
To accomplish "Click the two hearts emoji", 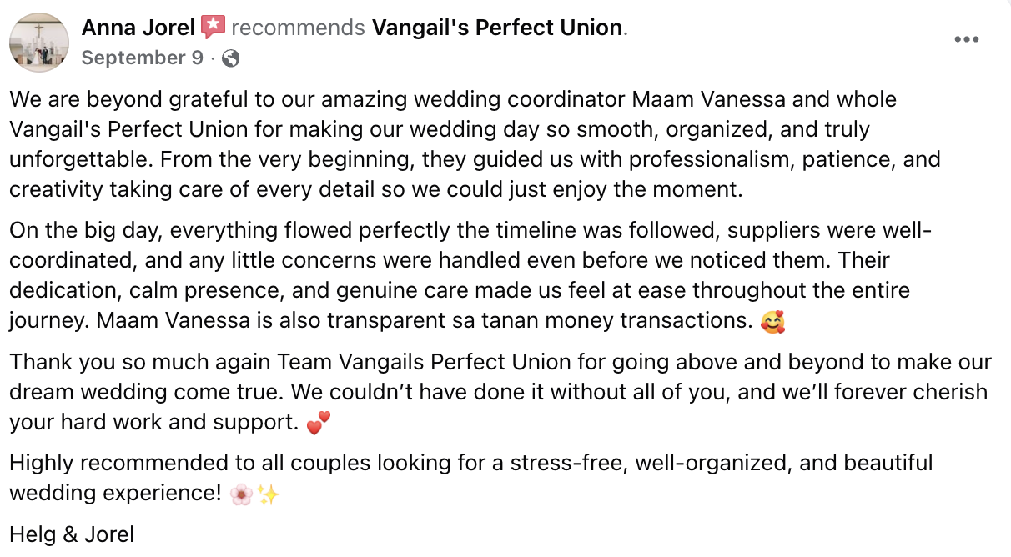I will (x=319, y=424).
